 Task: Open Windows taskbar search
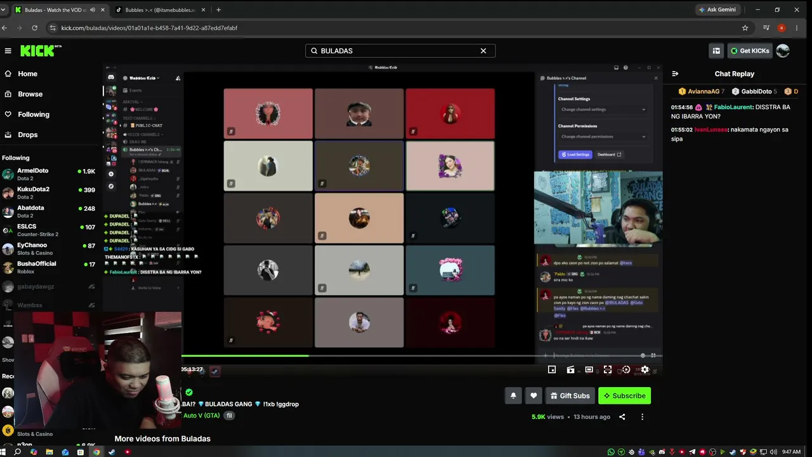18,452
